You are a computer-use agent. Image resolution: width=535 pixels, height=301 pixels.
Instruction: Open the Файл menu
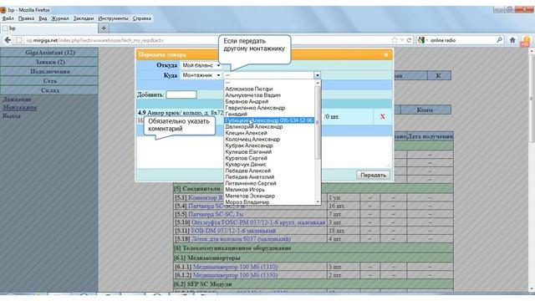(x=8, y=18)
